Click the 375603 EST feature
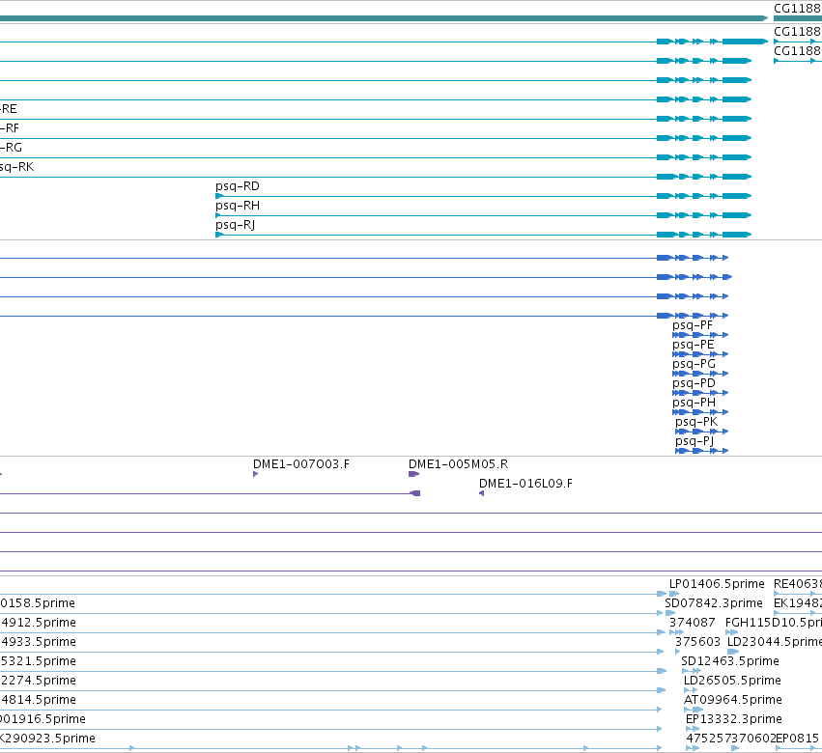The image size is (822, 753). point(678,653)
